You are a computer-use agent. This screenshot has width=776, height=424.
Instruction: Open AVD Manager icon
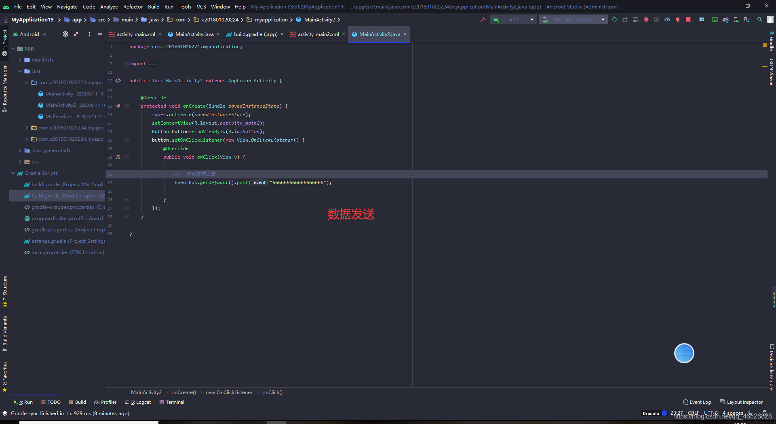click(x=736, y=19)
